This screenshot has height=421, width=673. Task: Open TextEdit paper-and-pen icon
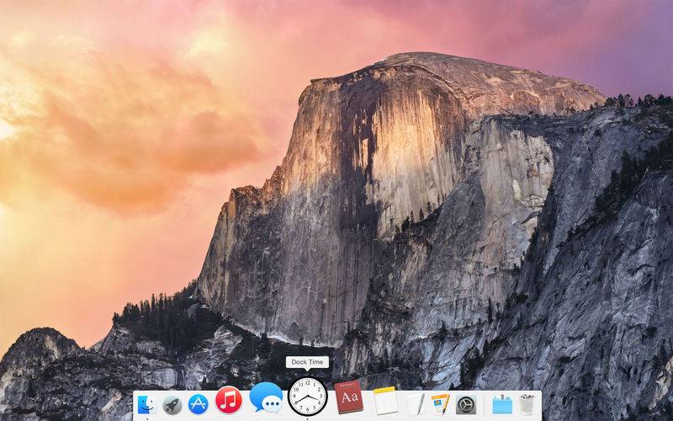tap(416, 404)
